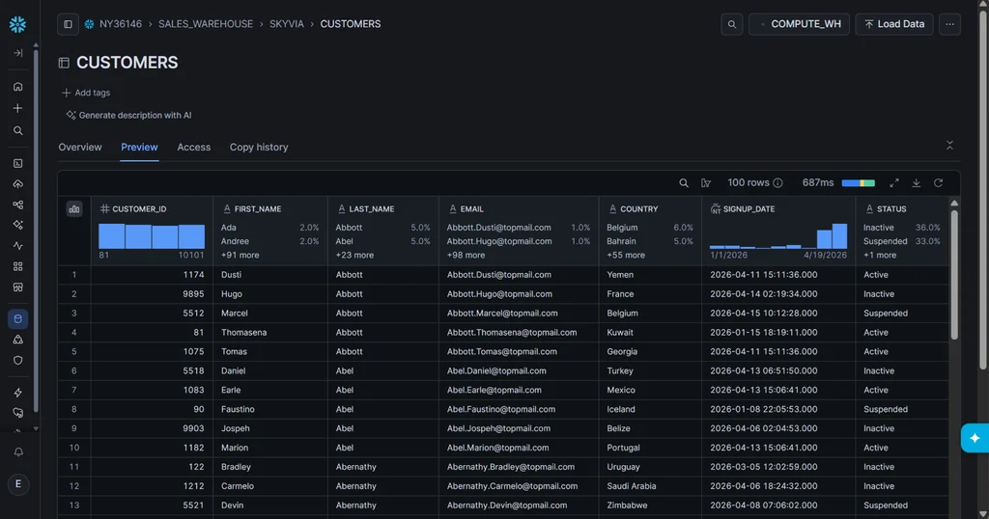The height and width of the screenshot is (519, 989).
Task: Refresh the data preview
Action: [x=939, y=182]
